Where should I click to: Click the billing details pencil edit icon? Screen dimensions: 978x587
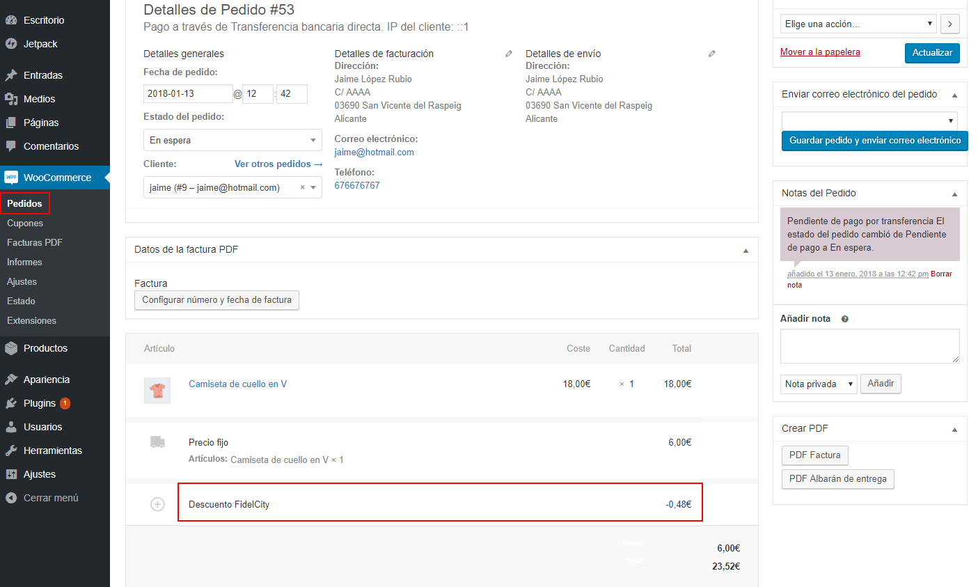coord(509,54)
